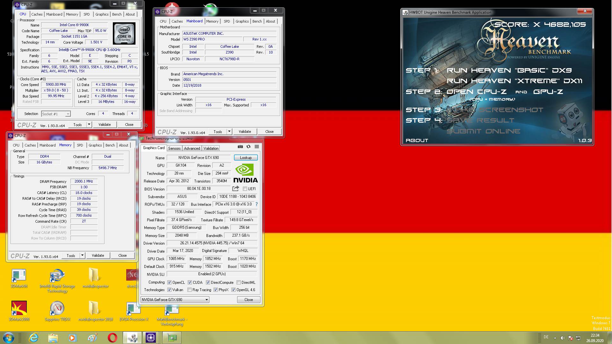This screenshot has height=344, width=612.
Task: Open Windows Explorer from the taskbar
Action: click(53, 338)
